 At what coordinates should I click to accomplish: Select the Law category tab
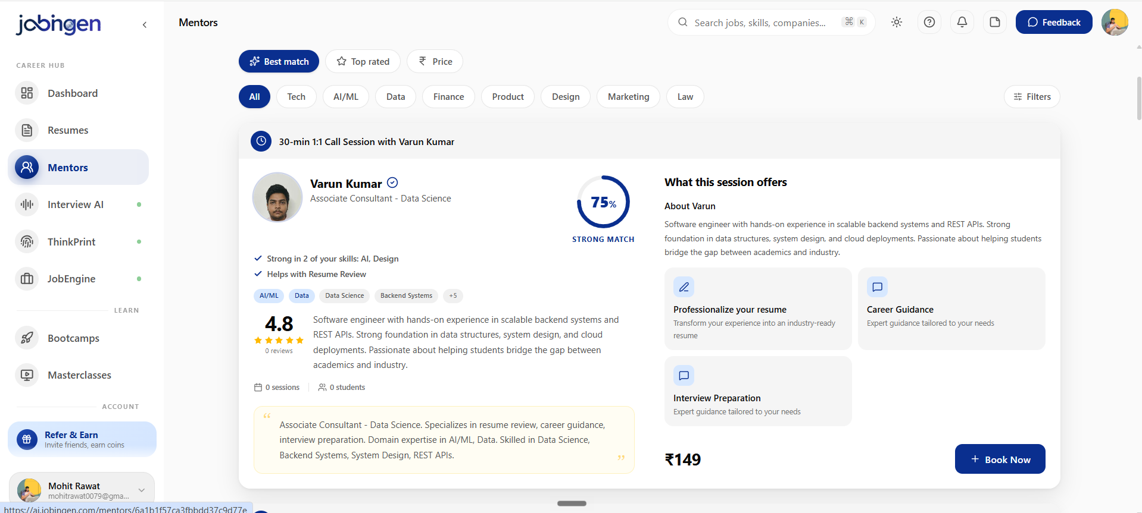click(x=685, y=96)
